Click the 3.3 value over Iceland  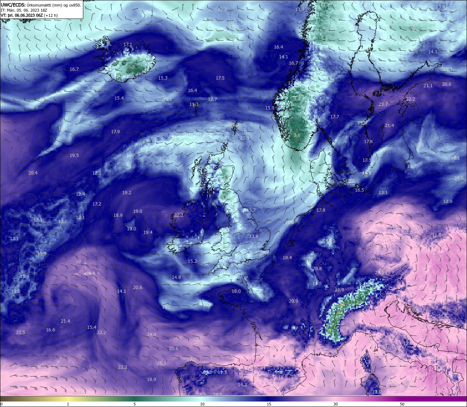pos(131,67)
